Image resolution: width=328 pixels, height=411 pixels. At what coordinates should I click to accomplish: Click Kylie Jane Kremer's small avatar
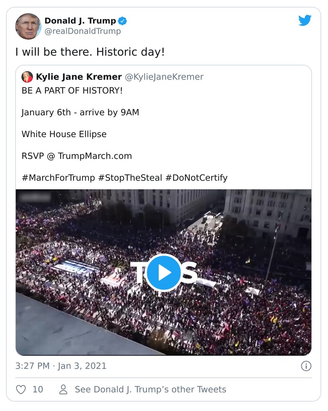pyautogui.click(x=27, y=77)
